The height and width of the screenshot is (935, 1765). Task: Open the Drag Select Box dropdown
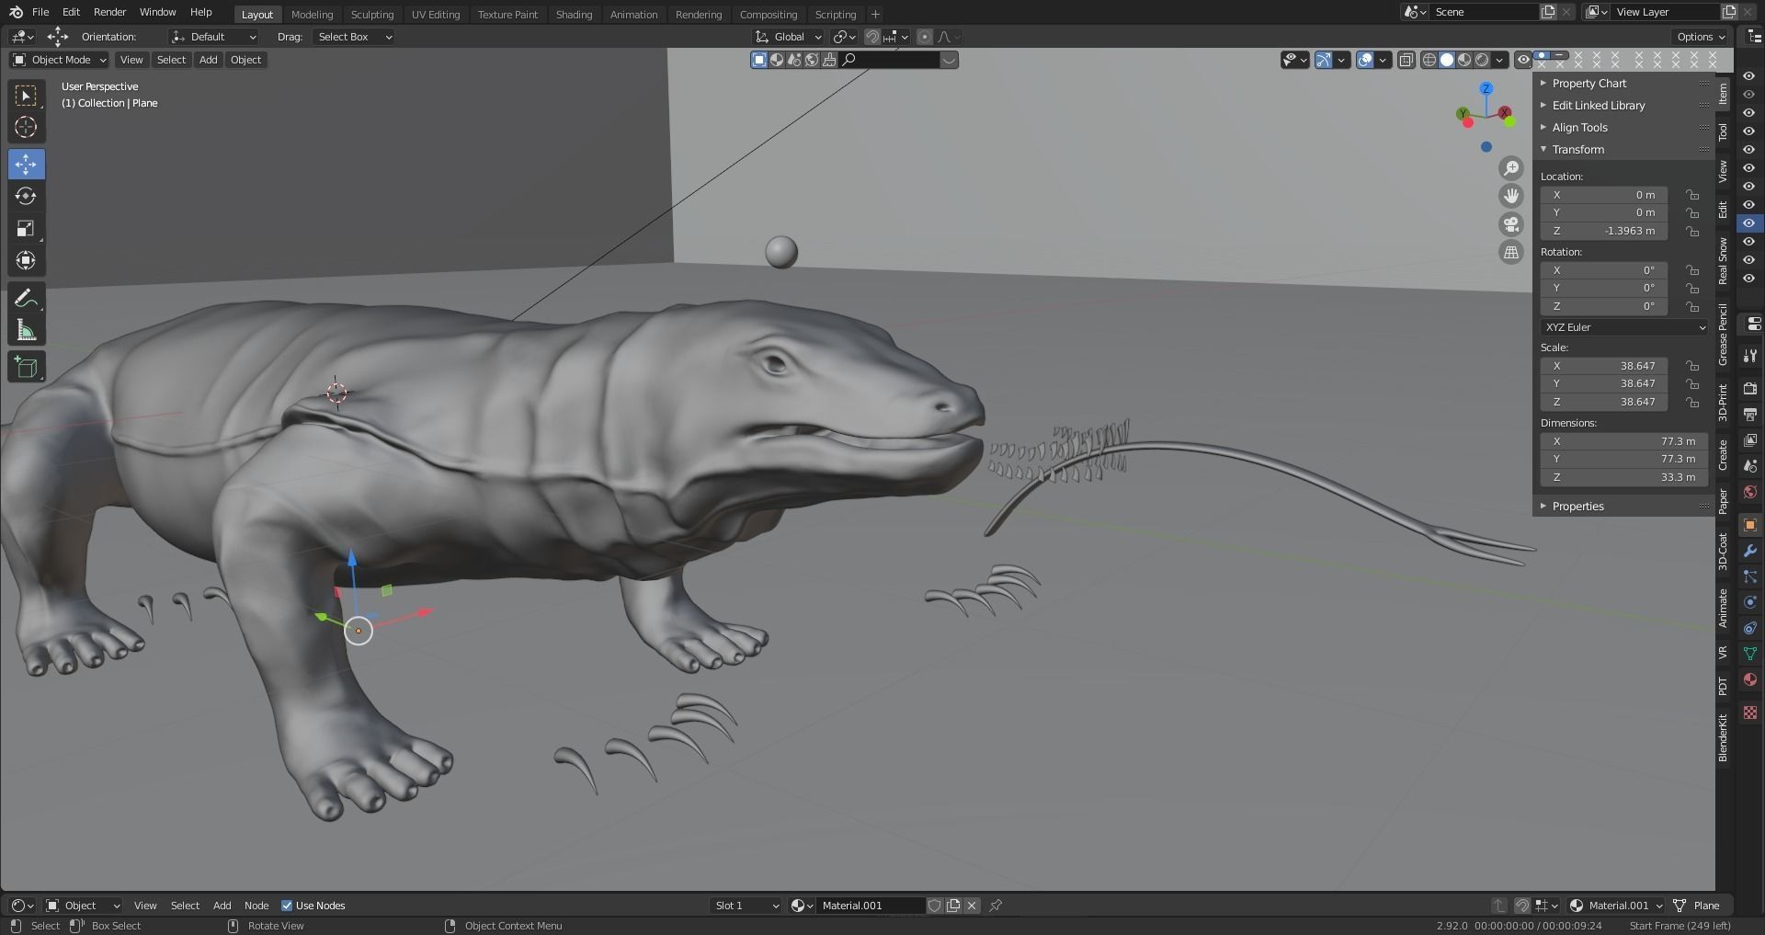[353, 37]
